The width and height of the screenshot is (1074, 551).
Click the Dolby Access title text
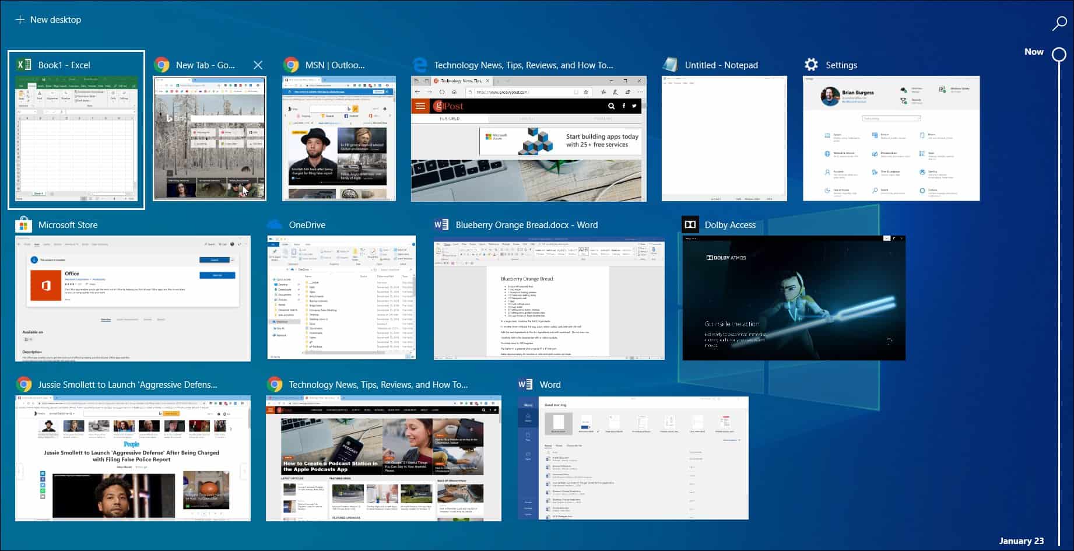point(730,224)
